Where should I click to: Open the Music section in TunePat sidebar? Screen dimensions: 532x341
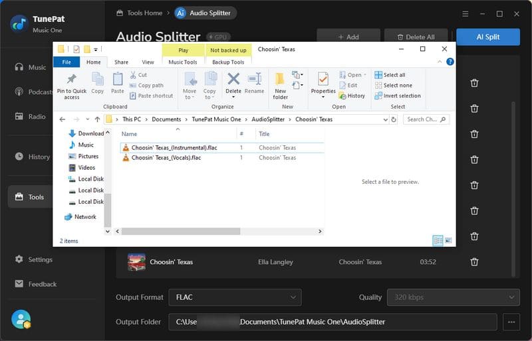[31, 67]
